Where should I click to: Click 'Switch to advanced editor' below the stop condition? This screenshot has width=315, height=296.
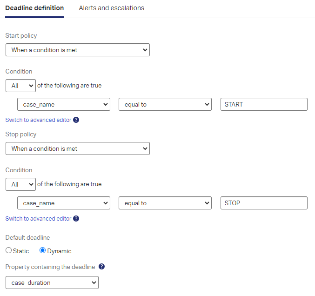pyautogui.click(x=38, y=219)
